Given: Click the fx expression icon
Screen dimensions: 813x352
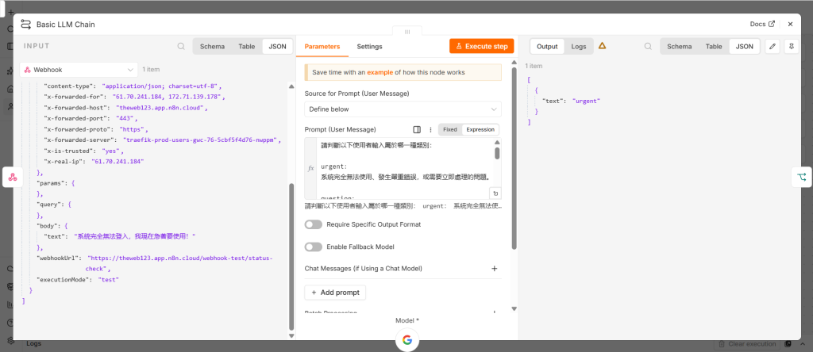Looking at the screenshot, I should coord(311,168).
